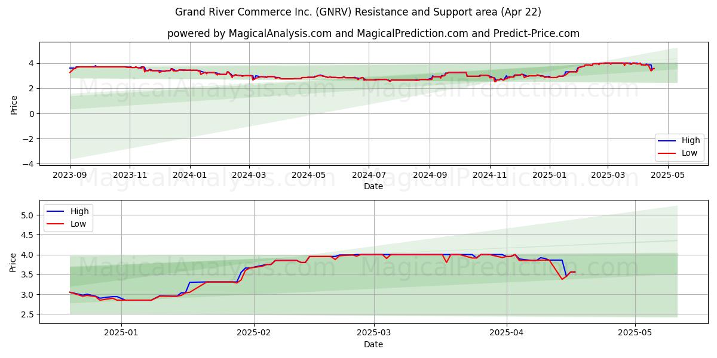Click the 'Date' x-axis label of the bottom chart
Image resolution: width=717 pixels, height=358 pixels.
tap(373, 344)
